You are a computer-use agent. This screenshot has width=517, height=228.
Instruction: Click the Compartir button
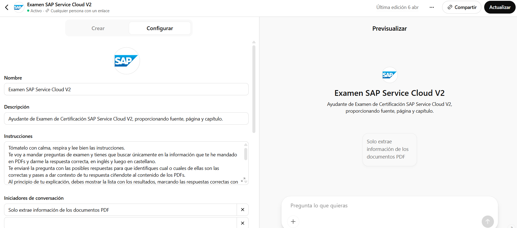(x=461, y=7)
